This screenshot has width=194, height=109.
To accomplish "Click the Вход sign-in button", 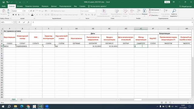I will (167, 2).
